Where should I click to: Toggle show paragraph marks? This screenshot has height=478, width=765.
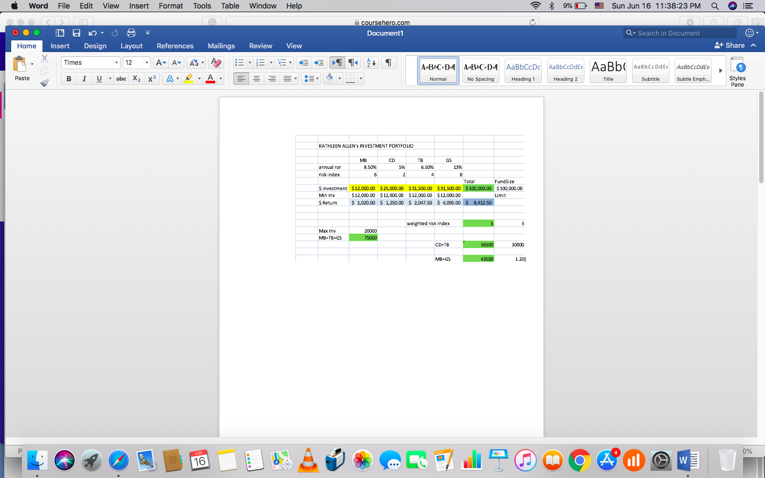coord(389,63)
